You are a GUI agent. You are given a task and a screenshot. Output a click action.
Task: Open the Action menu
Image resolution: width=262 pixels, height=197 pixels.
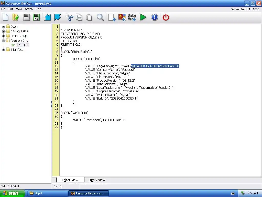[x=29, y=9]
